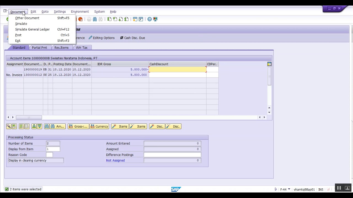Click the Find Next icon in toolbar
The width and height of the screenshot is (353, 198).
(x=101, y=19)
